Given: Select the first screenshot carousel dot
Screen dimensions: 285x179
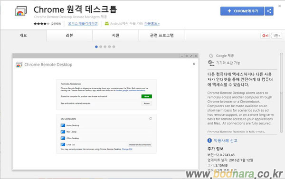Looking at the screenshot, I should pyautogui.click(x=96, y=47).
